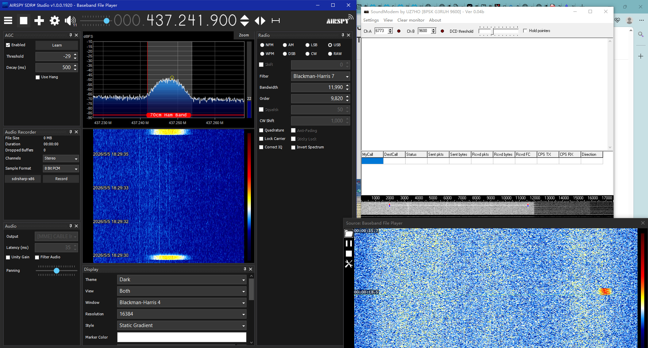
Task: Open the SoundModem Settings menu
Action: coord(371,20)
